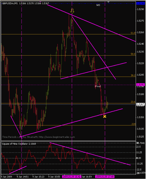The image size is (146, 179).
Task: Click the 1.5260 price axis value
Action: coord(141,32)
